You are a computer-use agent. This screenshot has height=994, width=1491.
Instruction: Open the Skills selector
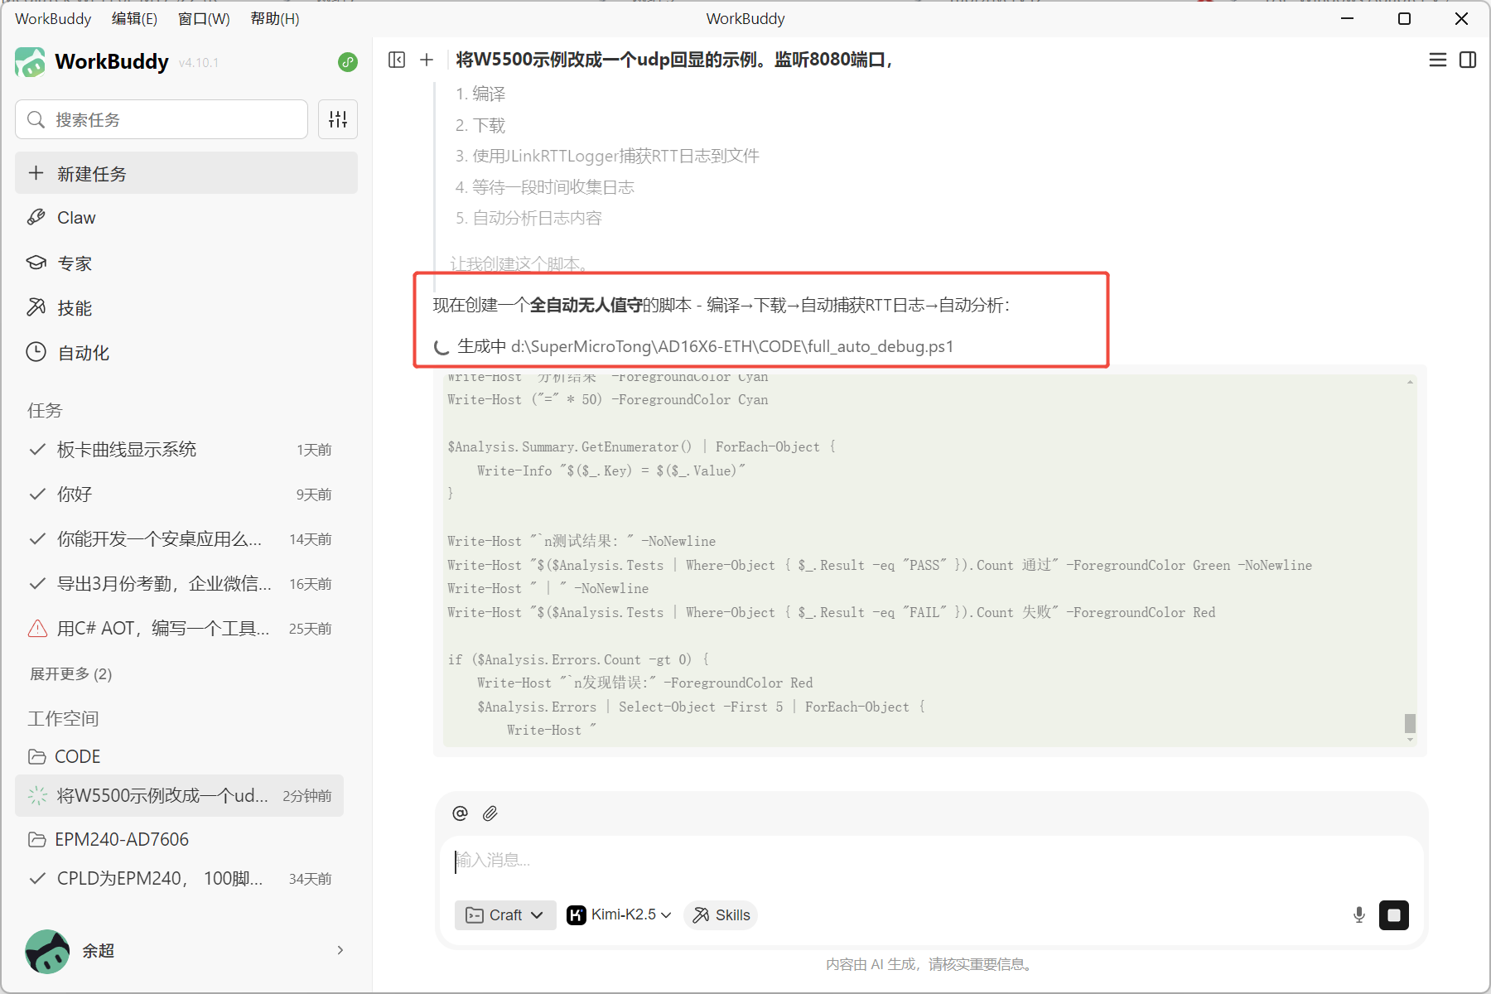[x=721, y=915]
